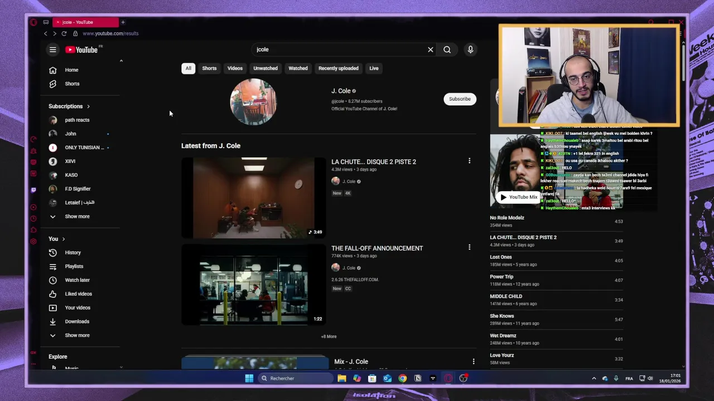
Task: Expand Subscriptions section chevron
Action: [x=88, y=106]
